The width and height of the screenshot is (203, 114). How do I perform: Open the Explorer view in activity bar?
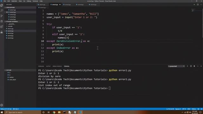coord(2,5)
